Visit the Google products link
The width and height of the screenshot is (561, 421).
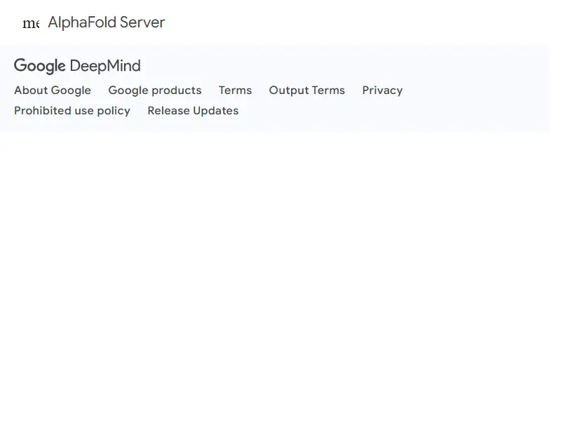[x=155, y=91]
